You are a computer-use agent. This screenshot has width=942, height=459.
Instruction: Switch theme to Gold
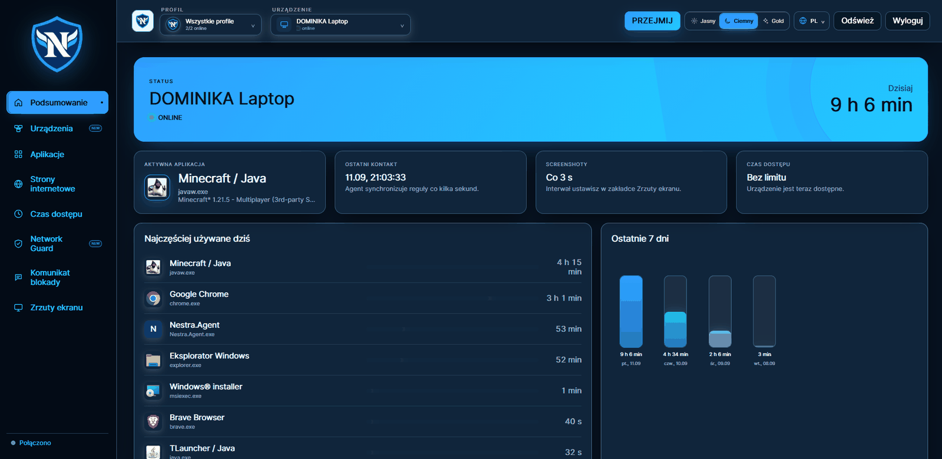tap(773, 21)
